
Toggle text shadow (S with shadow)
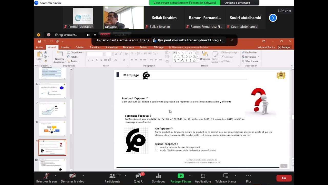point(101,60)
